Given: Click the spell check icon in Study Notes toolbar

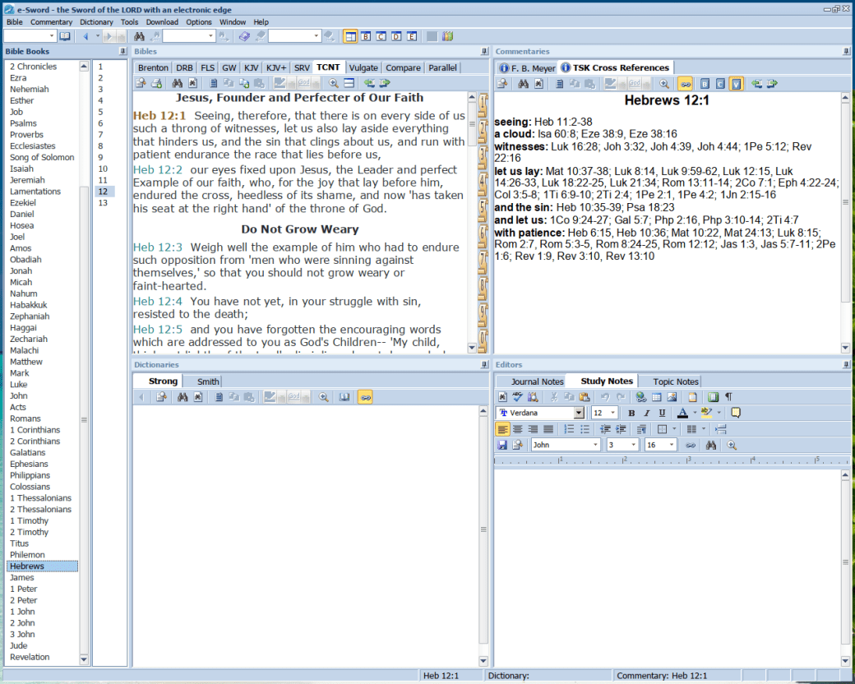Looking at the screenshot, I should (x=517, y=396).
